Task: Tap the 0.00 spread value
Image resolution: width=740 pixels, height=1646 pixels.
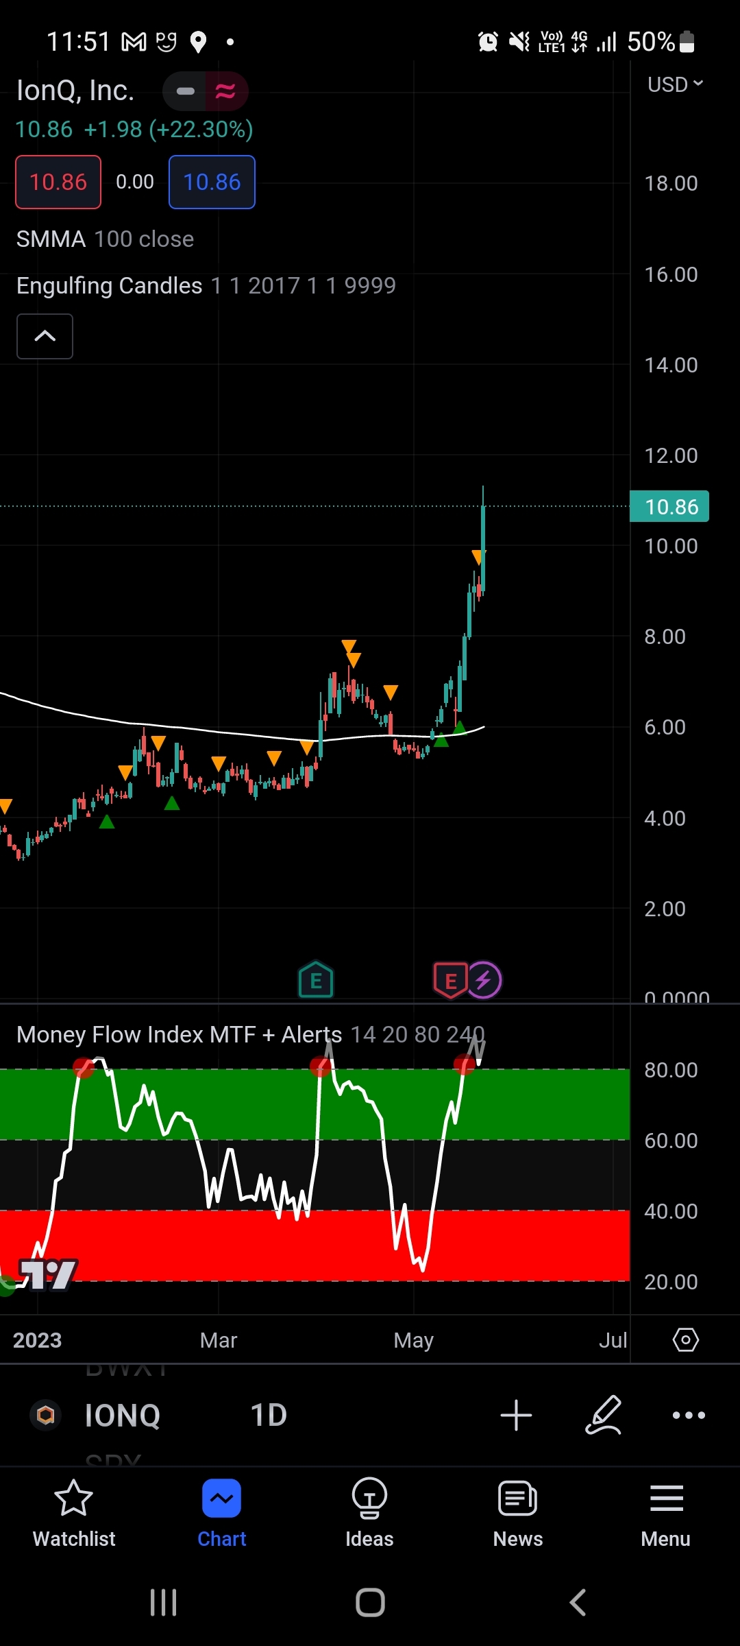Action: [135, 182]
